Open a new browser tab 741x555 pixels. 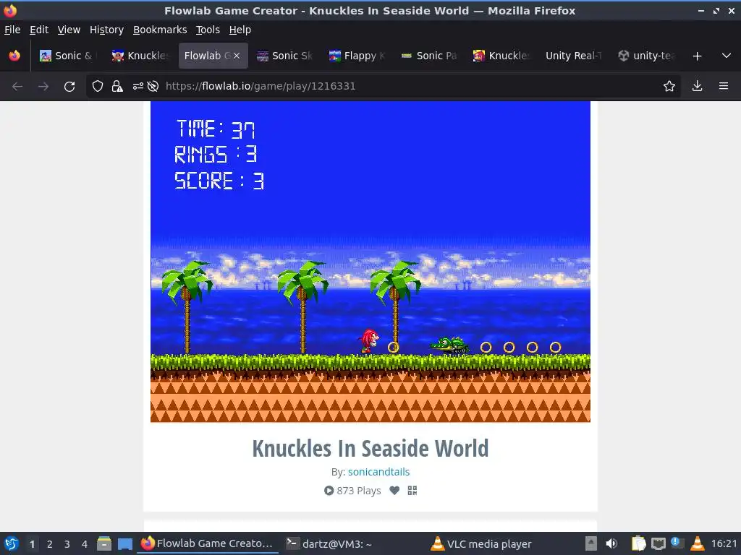point(697,56)
